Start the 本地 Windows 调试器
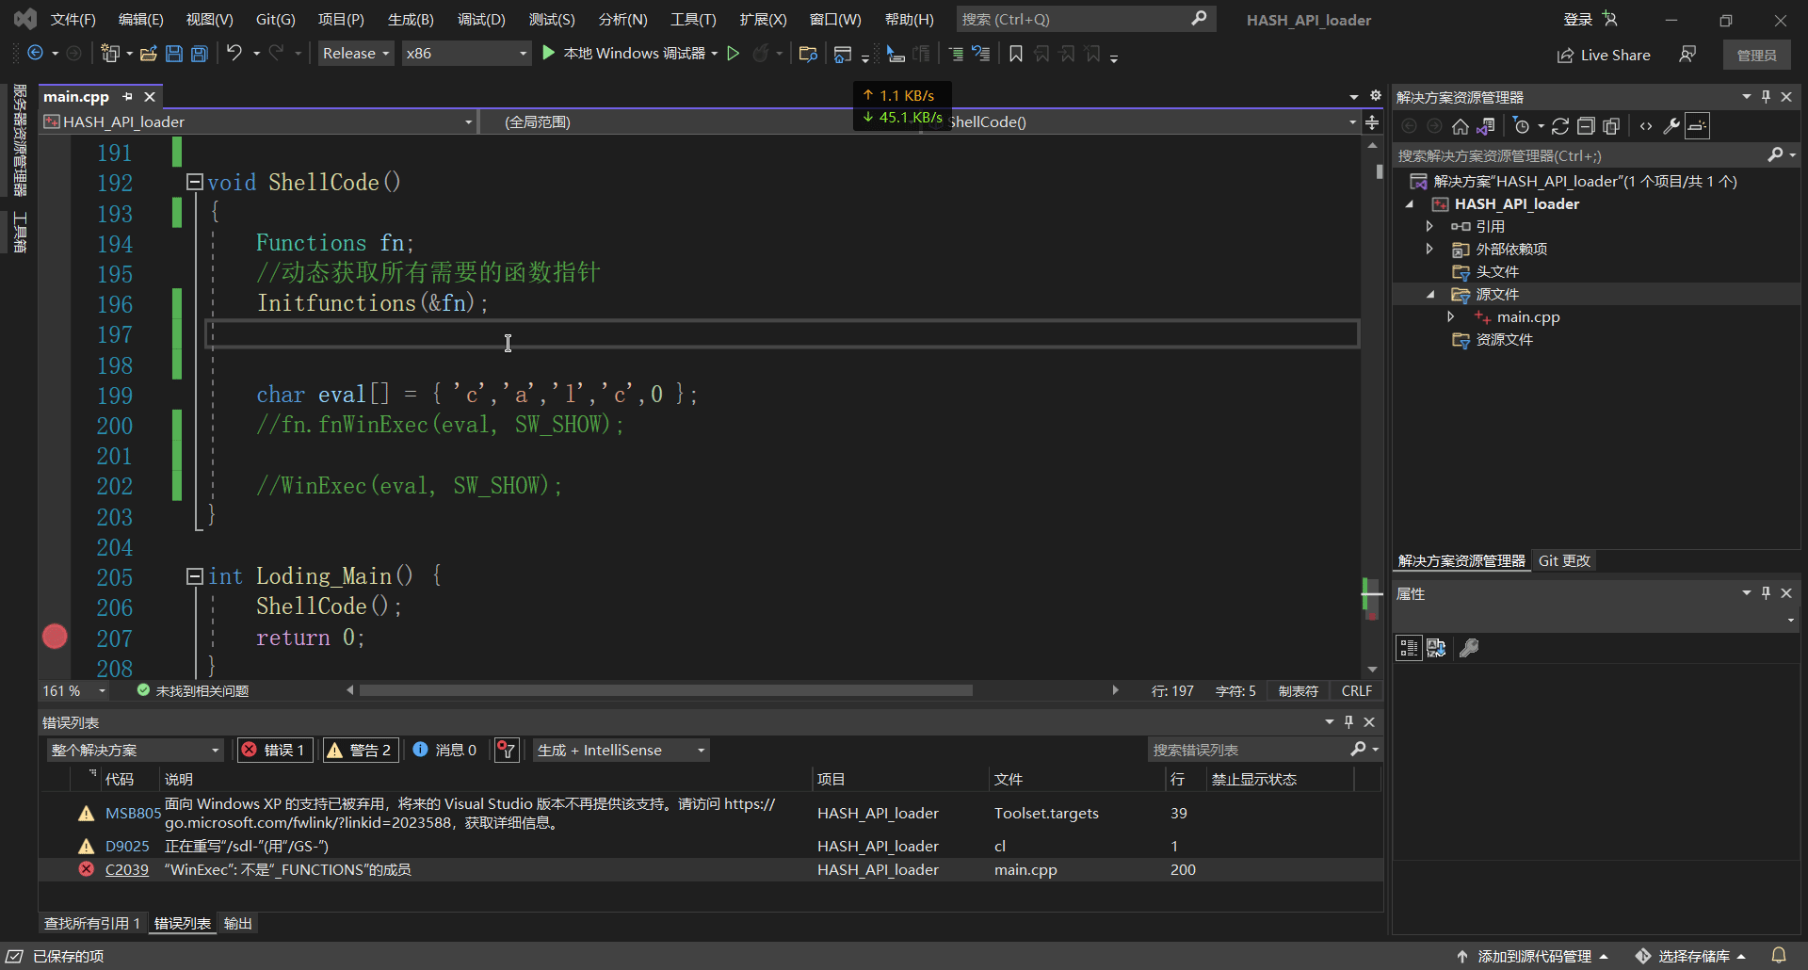 [623, 54]
